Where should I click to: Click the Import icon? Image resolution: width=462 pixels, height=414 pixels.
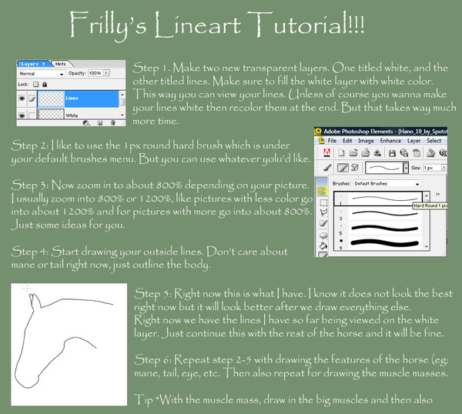pyautogui.click(x=377, y=153)
